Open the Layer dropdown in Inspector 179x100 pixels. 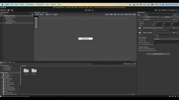click(171, 17)
